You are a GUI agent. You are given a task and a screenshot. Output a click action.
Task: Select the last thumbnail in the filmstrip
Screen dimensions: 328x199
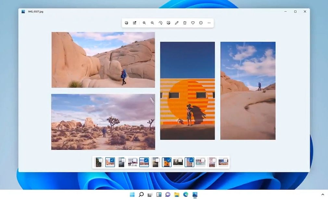tap(223, 162)
